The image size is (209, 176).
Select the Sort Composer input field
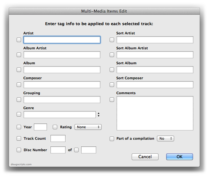pos(155,85)
